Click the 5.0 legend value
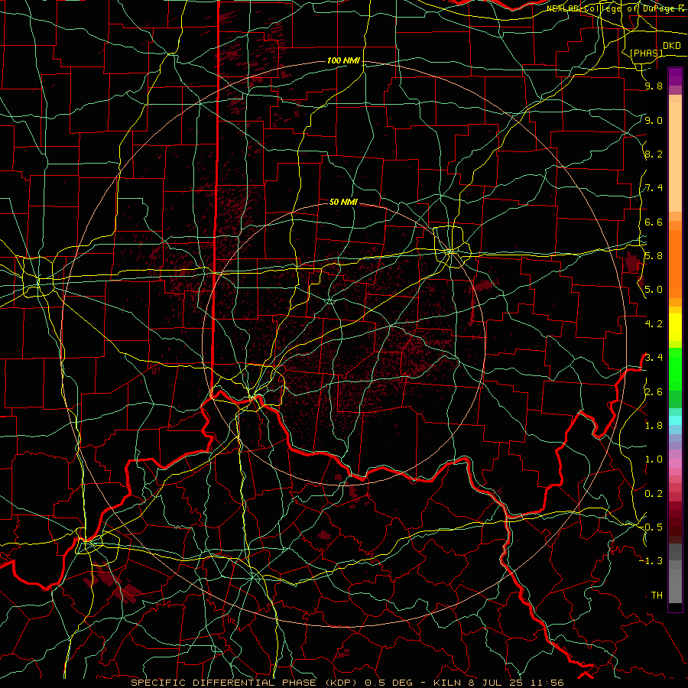This screenshot has width=688, height=688. click(x=654, y=290)
